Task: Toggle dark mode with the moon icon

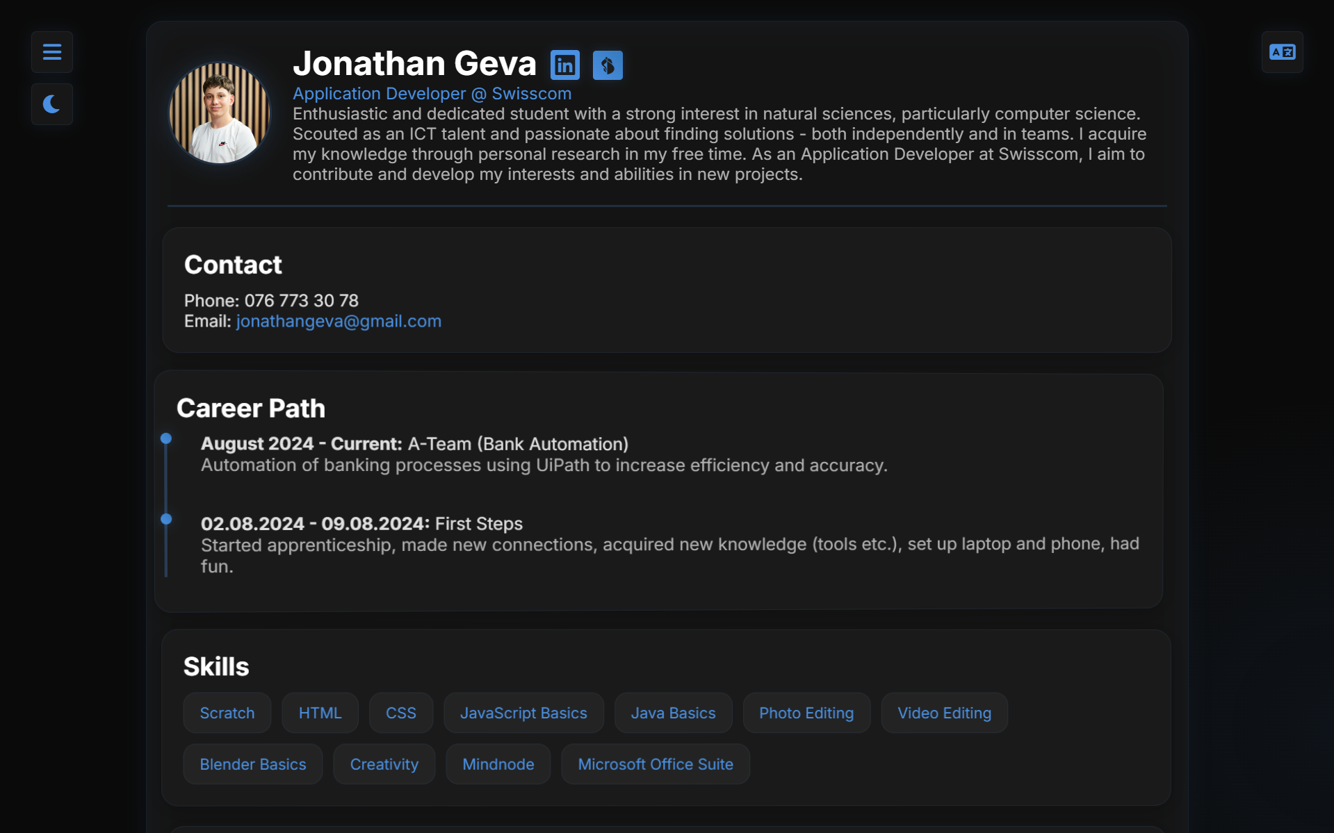Action: (x=51, y=104)
